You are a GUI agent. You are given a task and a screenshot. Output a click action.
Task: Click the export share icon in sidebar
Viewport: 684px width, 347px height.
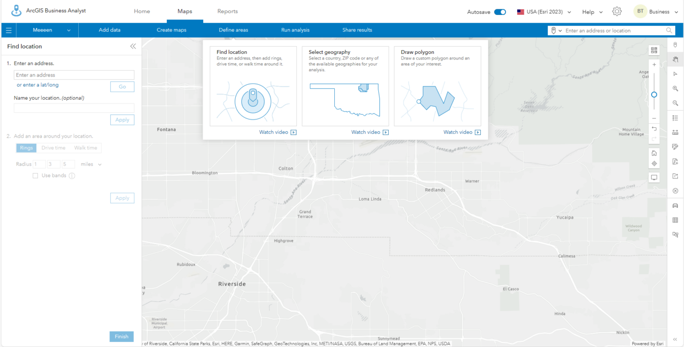[675, 176]
